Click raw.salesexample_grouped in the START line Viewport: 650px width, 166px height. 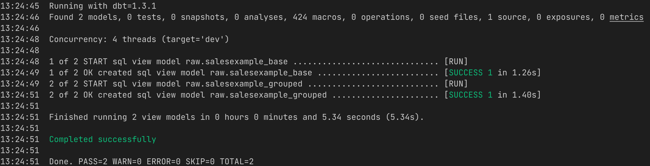244,84
